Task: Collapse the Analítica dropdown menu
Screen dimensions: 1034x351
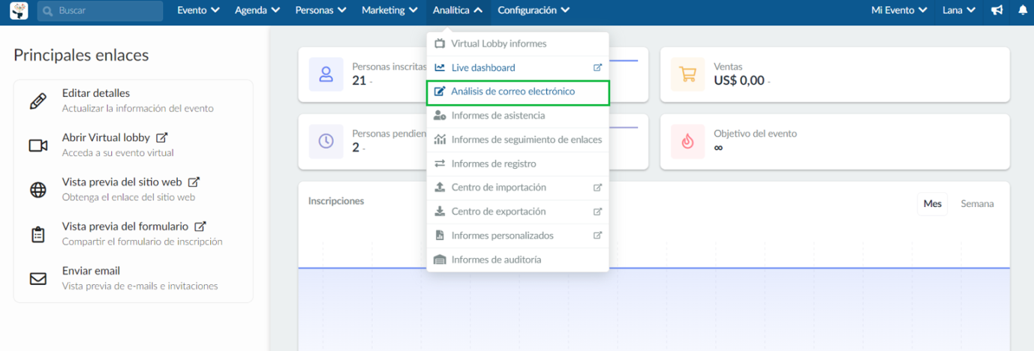Action: tap(458, 10)
